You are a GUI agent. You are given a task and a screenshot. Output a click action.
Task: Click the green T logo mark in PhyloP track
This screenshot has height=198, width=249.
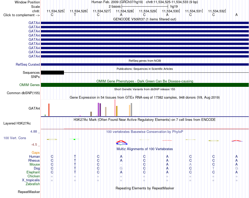point(74,139)
